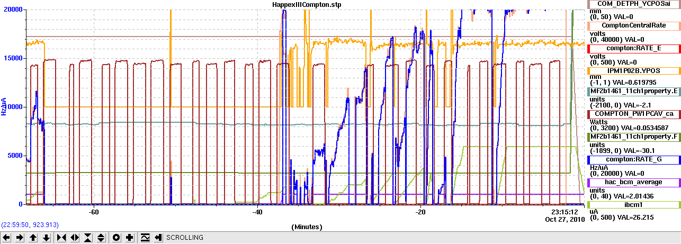Select the compton:RATE_E curve legend
The height and width of the screenshot is (244, 681).
click(634, 48)
